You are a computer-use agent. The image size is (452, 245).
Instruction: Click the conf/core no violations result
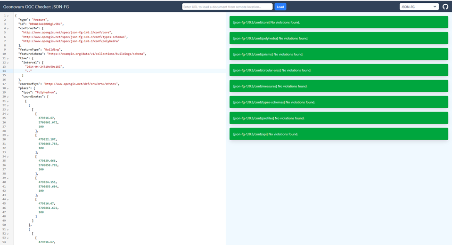tap(338, 22)
